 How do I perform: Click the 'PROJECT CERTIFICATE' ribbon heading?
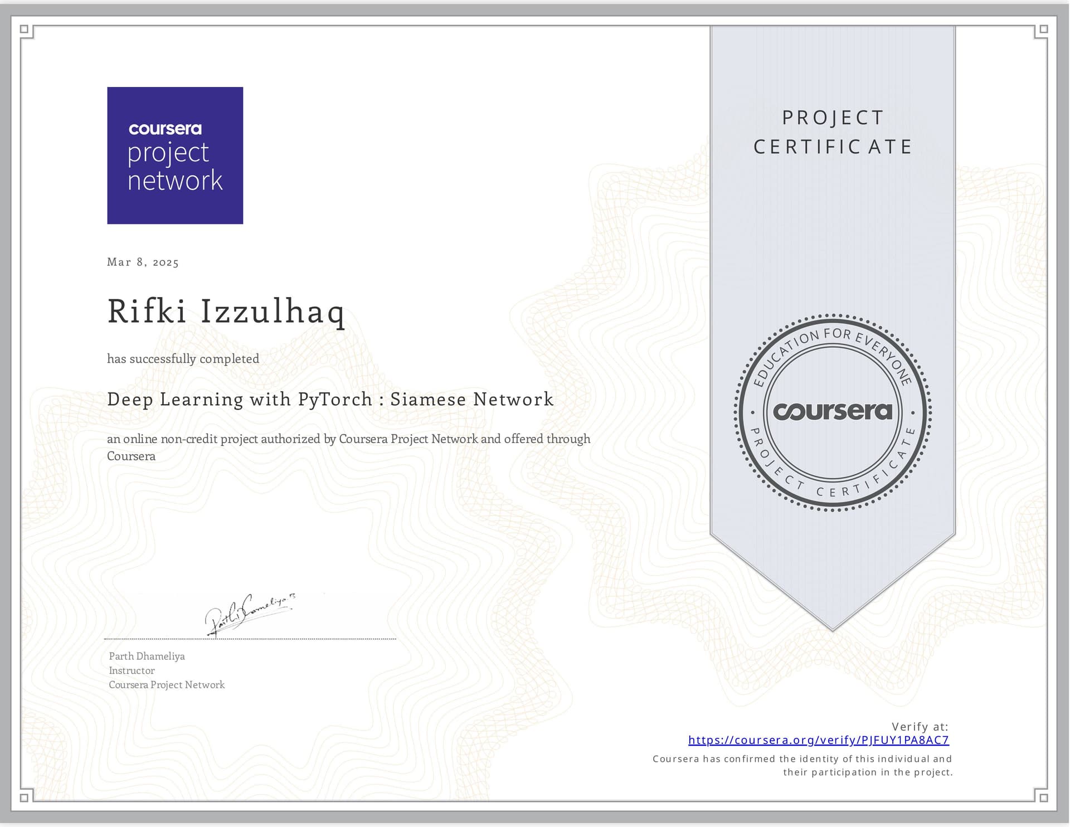point(833,133)
